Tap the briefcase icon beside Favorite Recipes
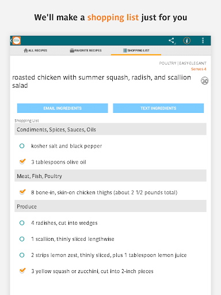 pyautogui.click(x=72, y=51)
